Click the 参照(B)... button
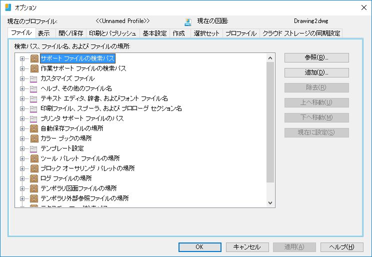372x257 pixels. point(316,57)
